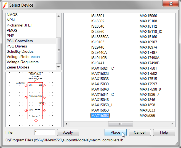Choose device ISL9440B
The height and width of the screenshot is (148, 181).
tap(99, 58)
